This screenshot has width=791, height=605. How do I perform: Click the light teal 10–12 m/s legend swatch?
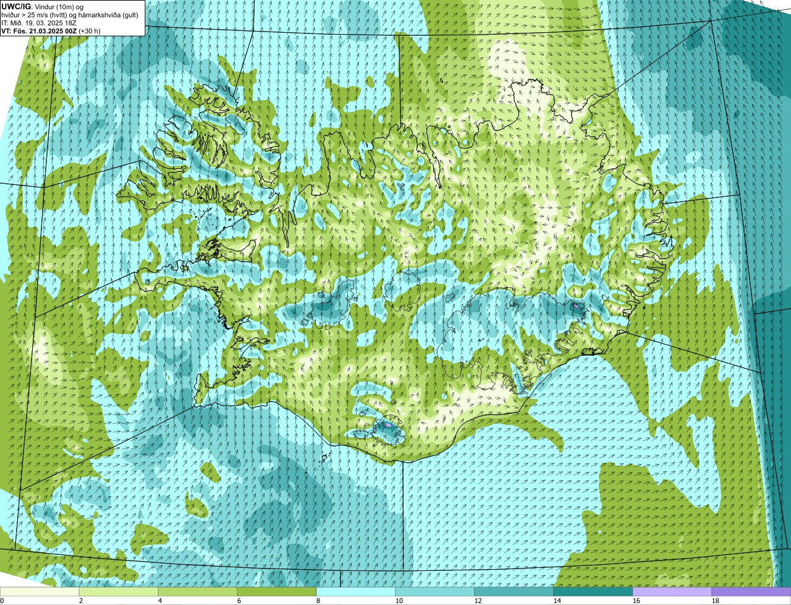pos(435,591)
